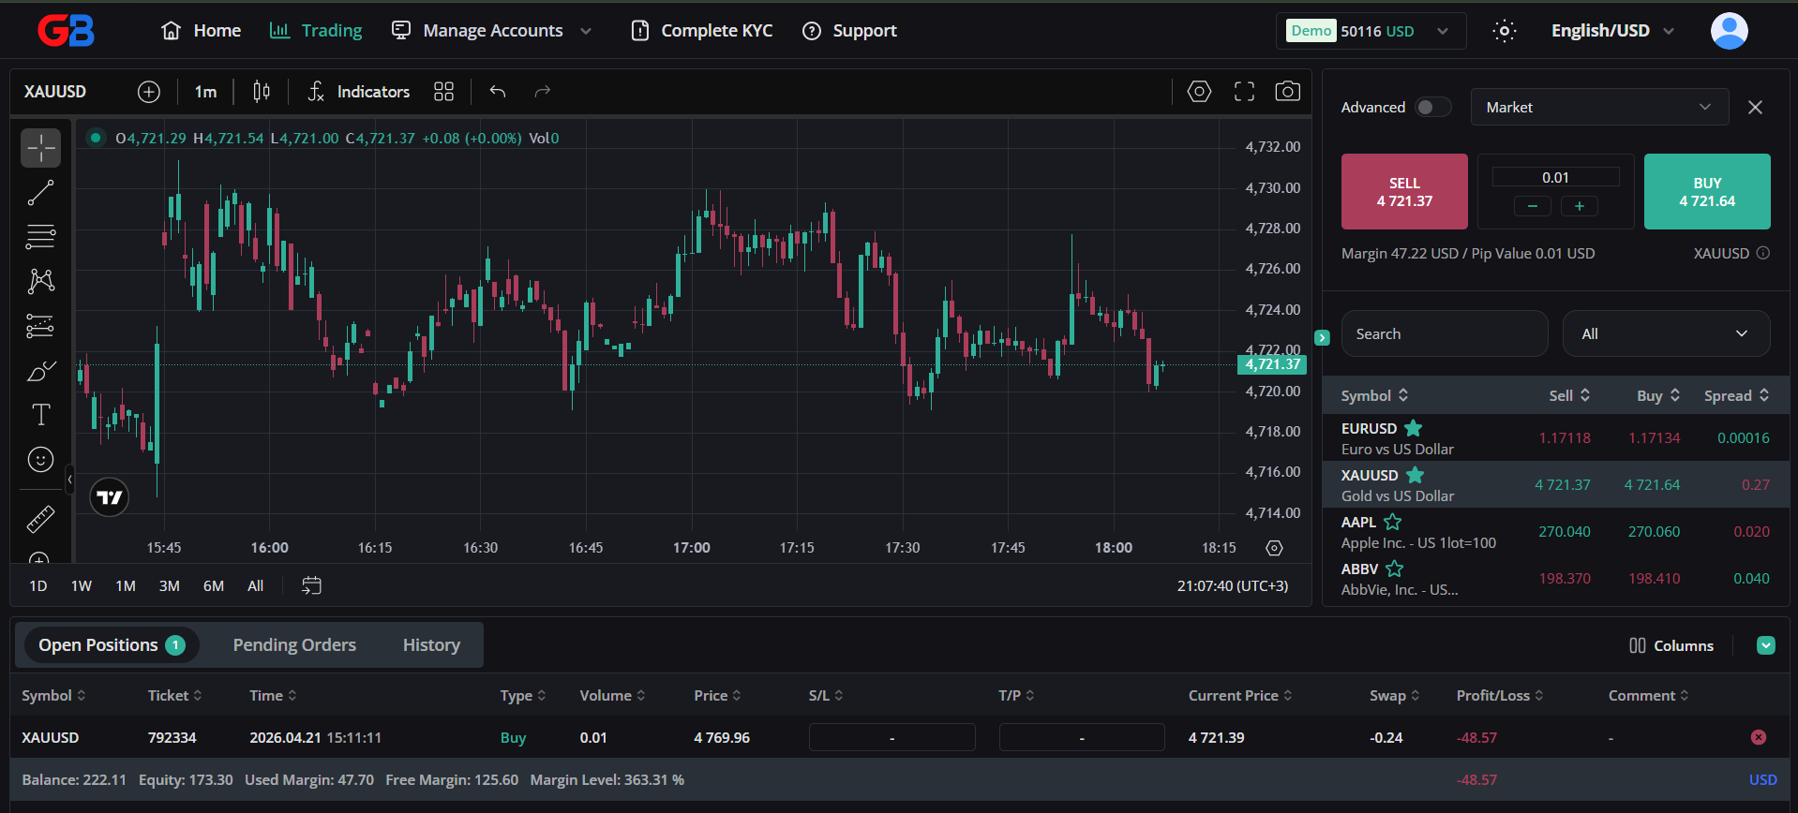Toggle bottom panel collapse green button

click(1766, 645)
